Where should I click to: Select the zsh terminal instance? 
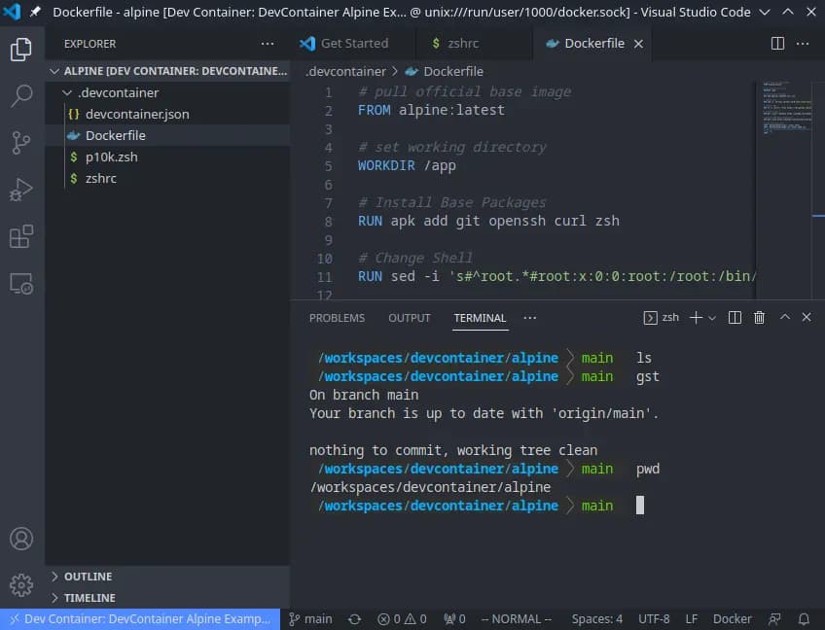click(x=661, y=318)
